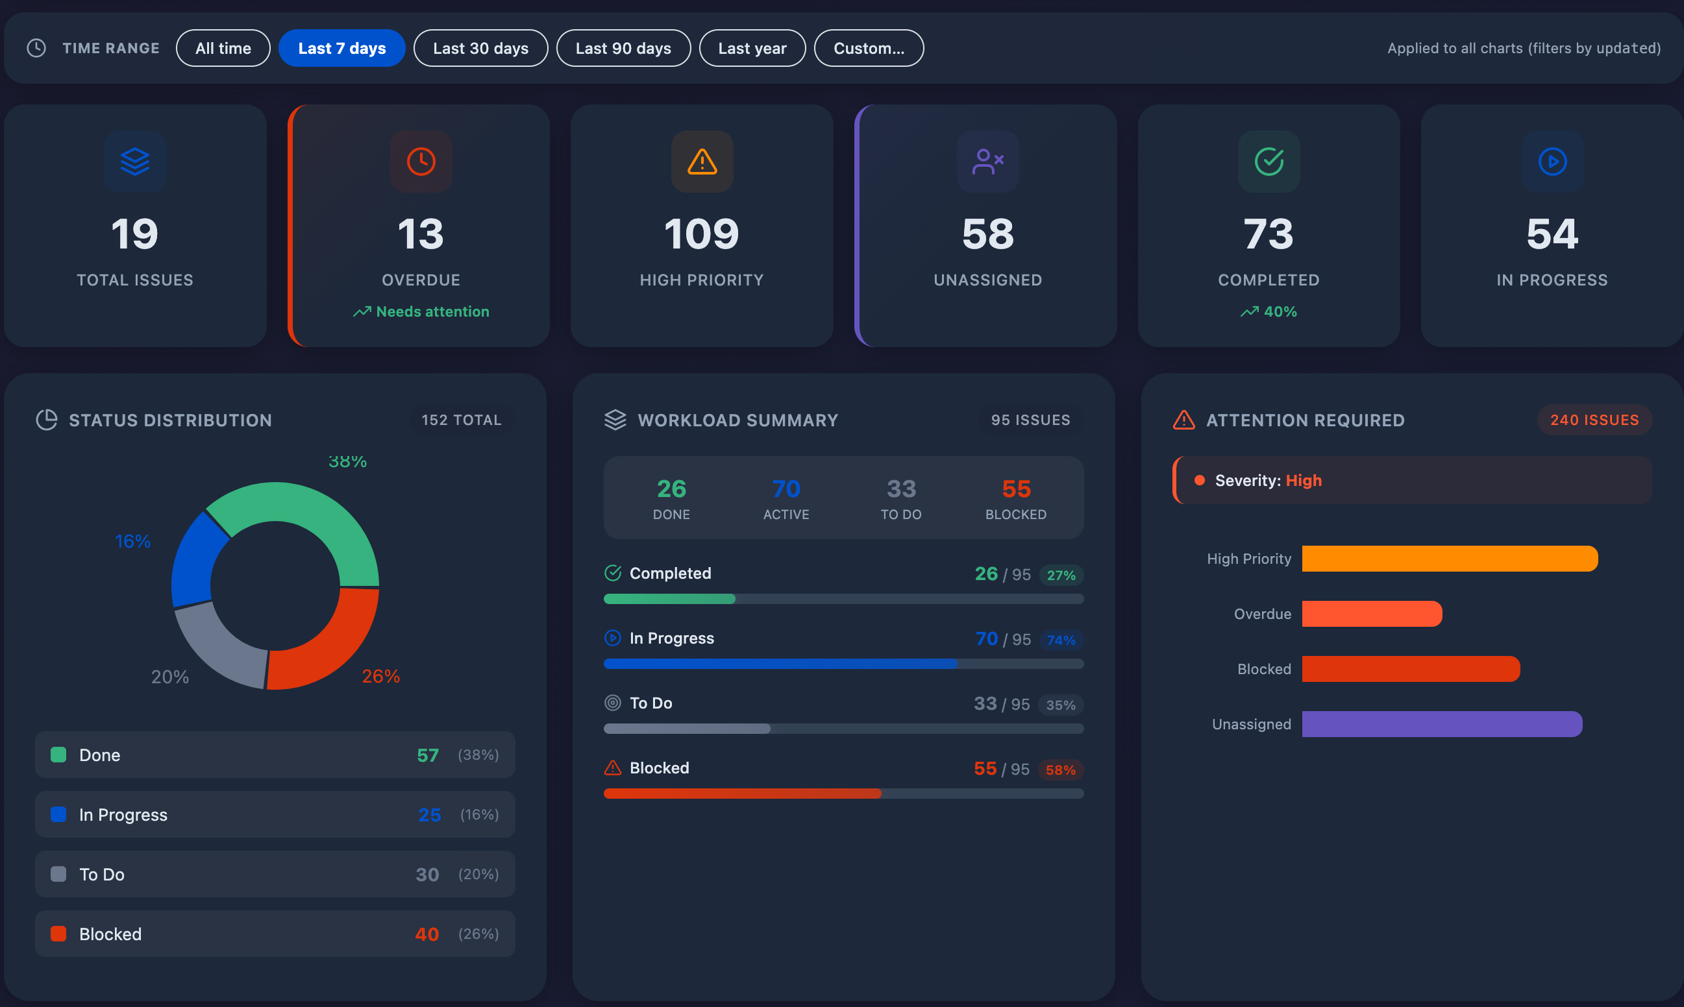
Task: Click the red Blocked legend swatch
Action: pos(58,934)
